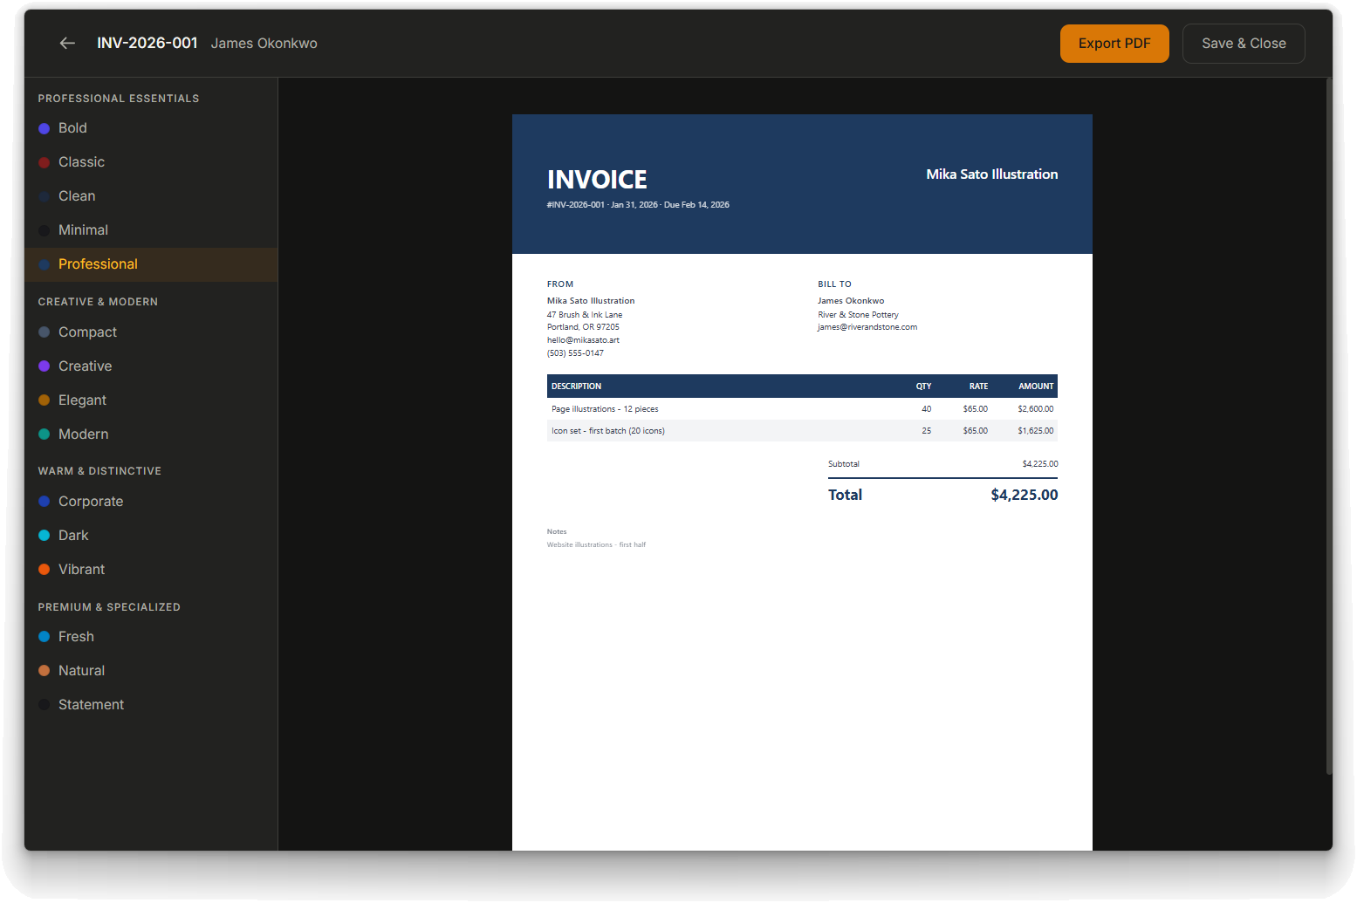1357x903 pixels.
Task: Apply the Natural template
Action: point(81,671)
